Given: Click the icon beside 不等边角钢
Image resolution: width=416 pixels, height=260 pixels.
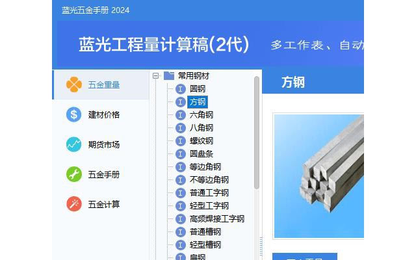Looking at the screenshot, I should [181, 180].
